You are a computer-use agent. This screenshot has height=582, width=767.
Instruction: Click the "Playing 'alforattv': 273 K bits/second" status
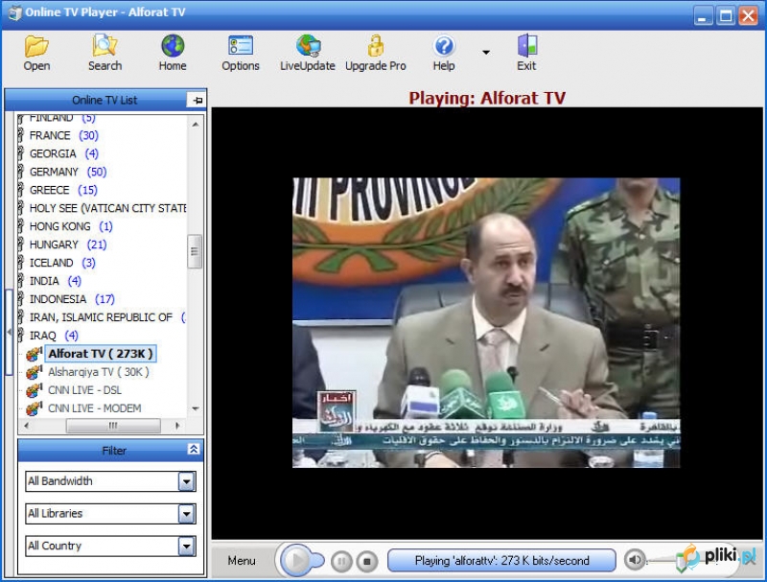click(x=501, y=561)
